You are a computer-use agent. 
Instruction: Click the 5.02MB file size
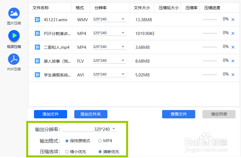tap(143, 75)
